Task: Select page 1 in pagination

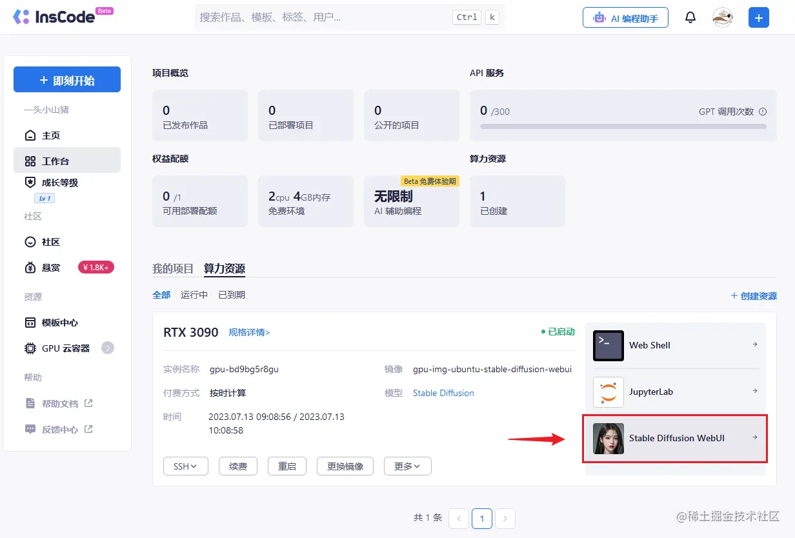Action: click(482, 518)
